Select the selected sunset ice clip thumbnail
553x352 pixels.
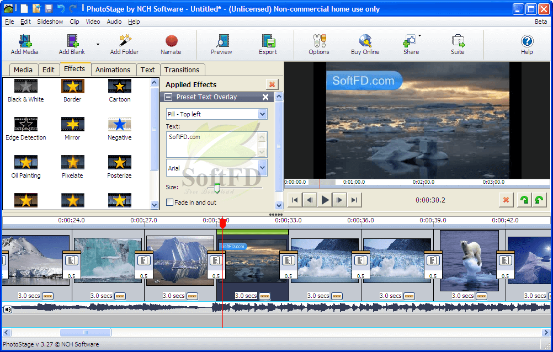point(252,260)
